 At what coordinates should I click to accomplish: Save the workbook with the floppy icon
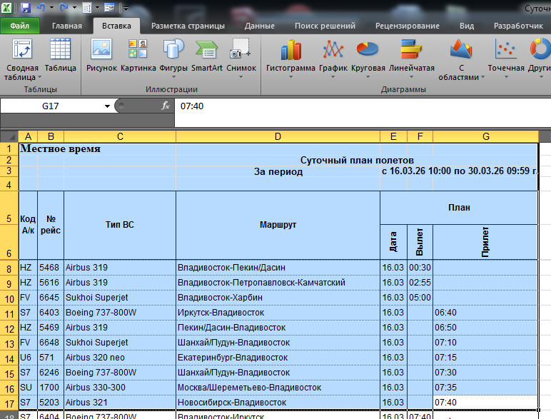pos(26,8)
